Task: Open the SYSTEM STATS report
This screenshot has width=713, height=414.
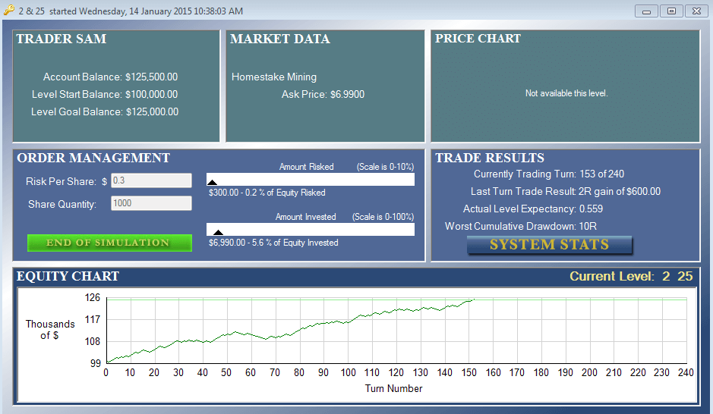Action: (x=549, y=245)
